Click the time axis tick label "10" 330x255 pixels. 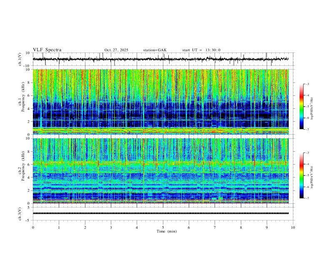[x=293, y=227]
